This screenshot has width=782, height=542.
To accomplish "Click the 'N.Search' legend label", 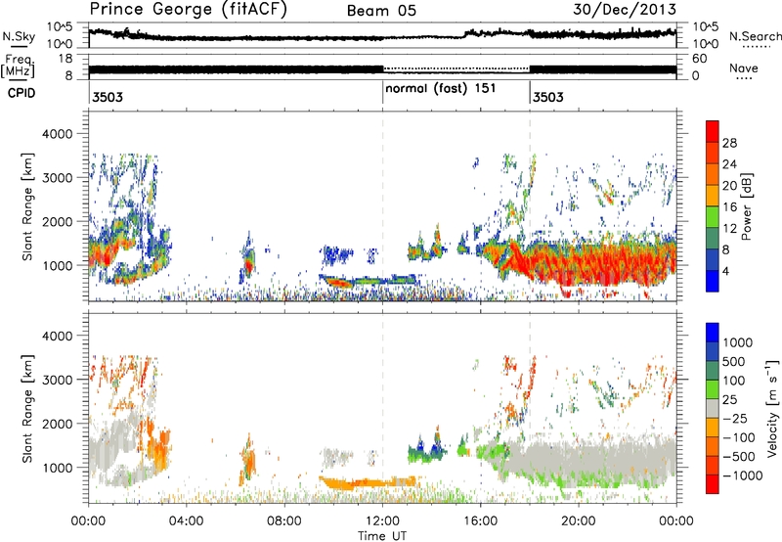I will (755, 36).
